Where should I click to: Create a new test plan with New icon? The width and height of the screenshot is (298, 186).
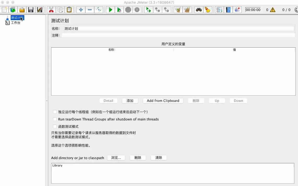pos(4,10)
